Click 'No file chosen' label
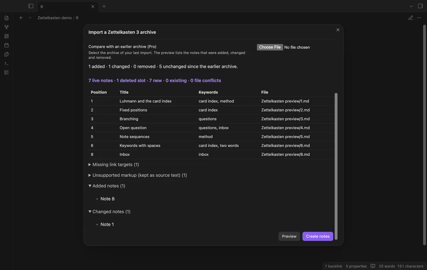 point(297,47)
